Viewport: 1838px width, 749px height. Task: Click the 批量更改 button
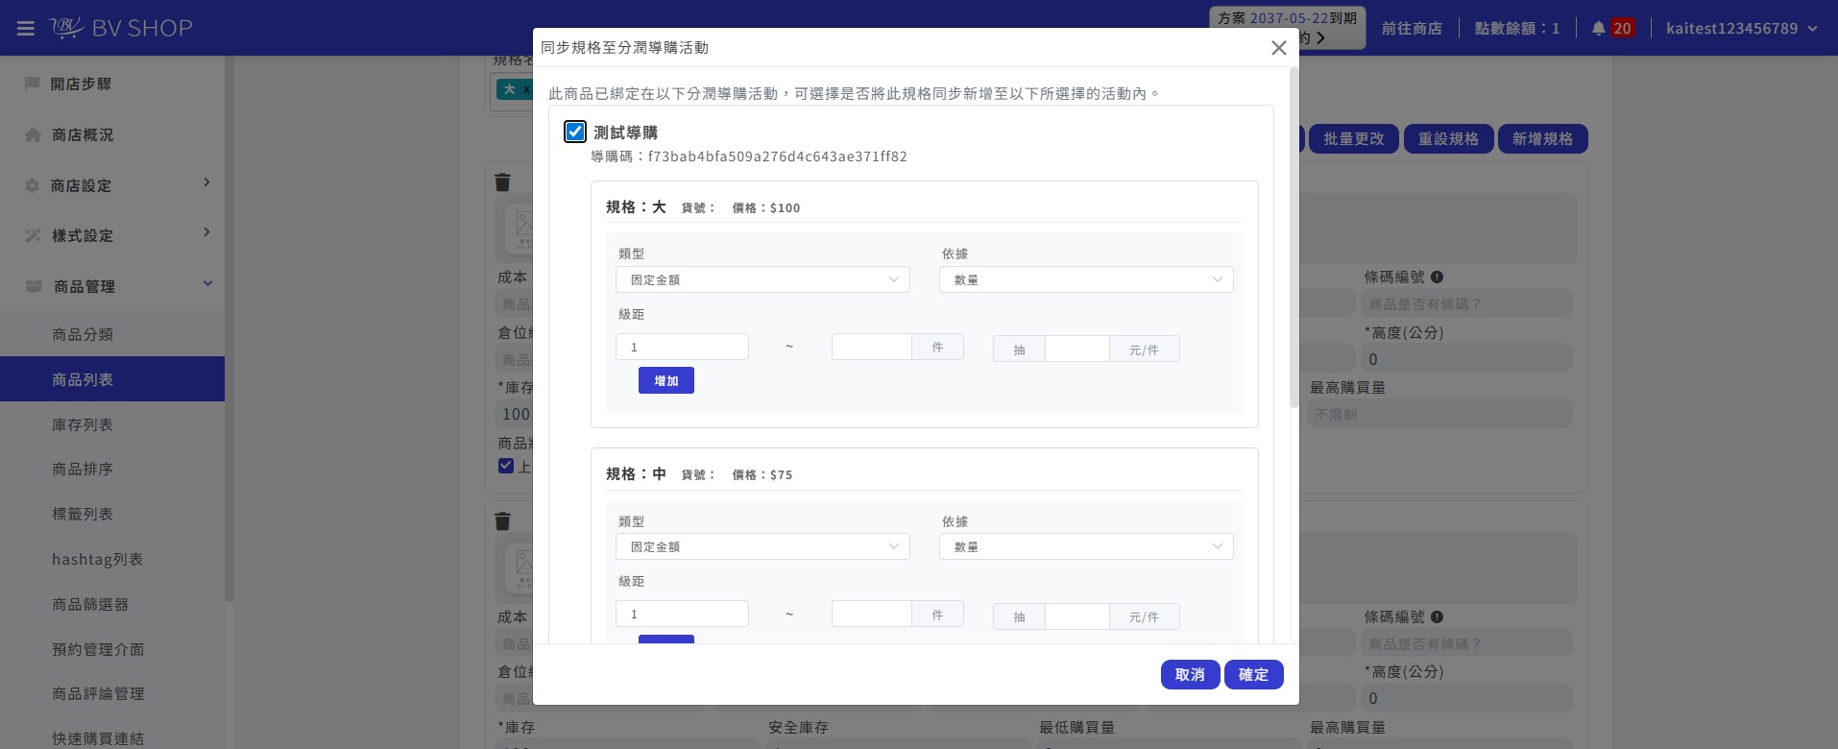coord(1353,139)
